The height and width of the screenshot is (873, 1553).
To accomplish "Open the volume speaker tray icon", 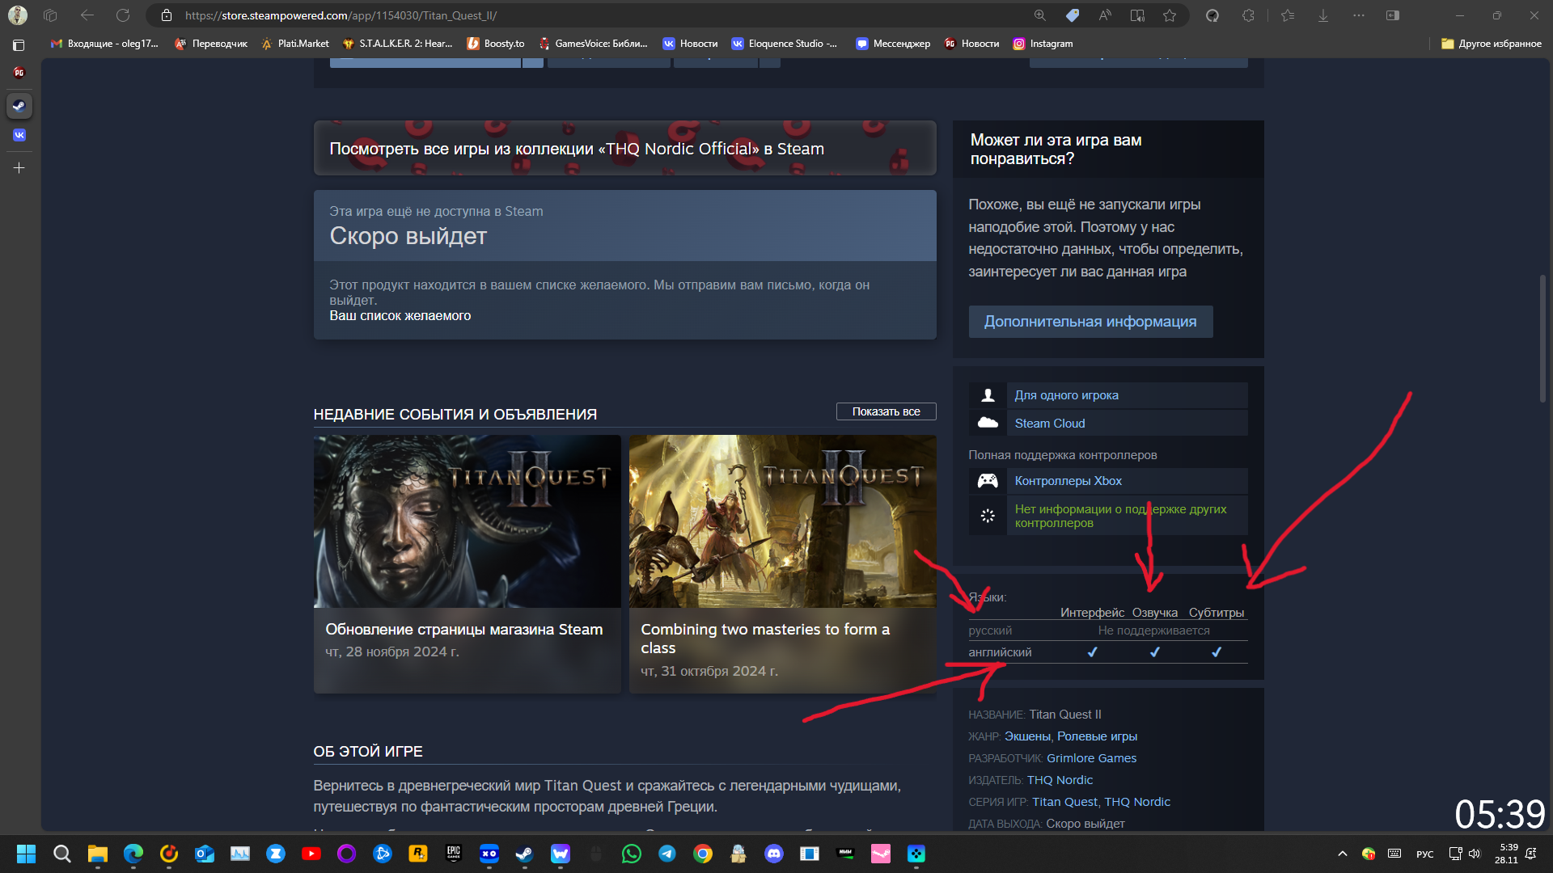I will coord(1475,854).
